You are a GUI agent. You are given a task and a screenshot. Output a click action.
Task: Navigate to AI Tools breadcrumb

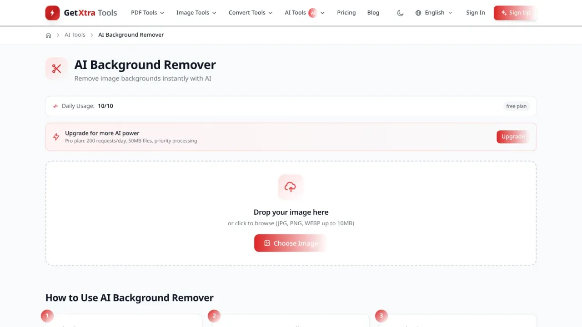(x=75, y=35)
